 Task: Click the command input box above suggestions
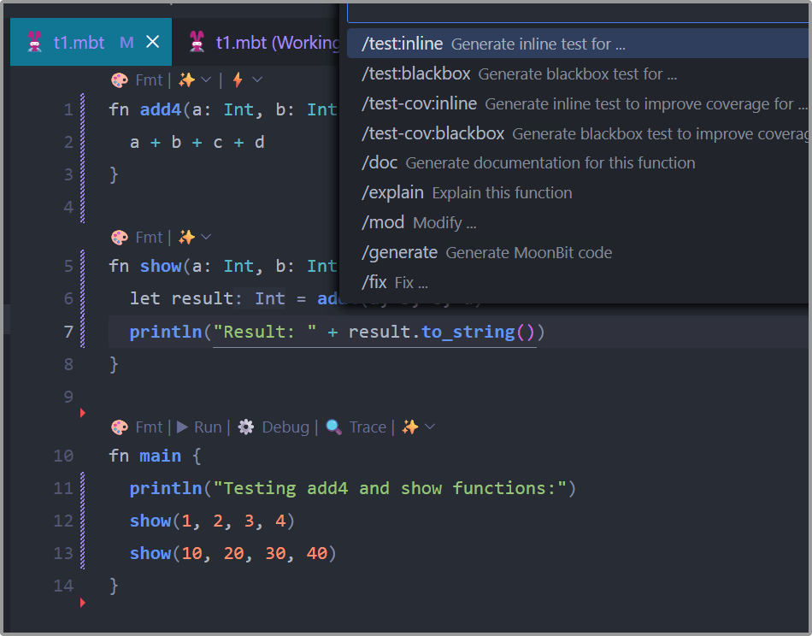click(x=577, y=13)
